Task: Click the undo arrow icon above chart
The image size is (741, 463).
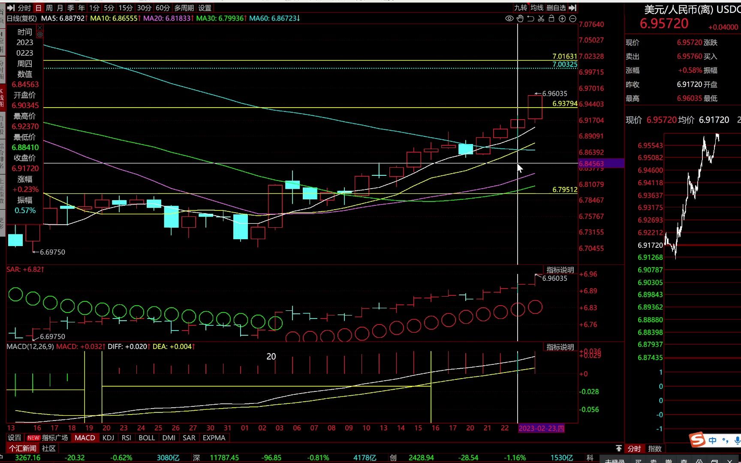Action: click(x=530, y=18)
